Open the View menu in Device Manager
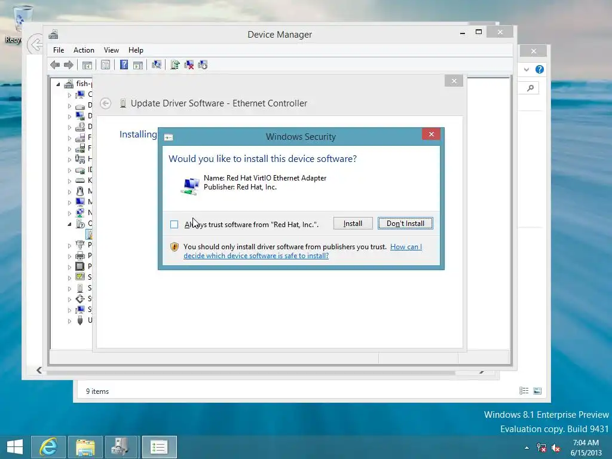The width and height of the screenshot is (612, 459). [x=111, y=50]
